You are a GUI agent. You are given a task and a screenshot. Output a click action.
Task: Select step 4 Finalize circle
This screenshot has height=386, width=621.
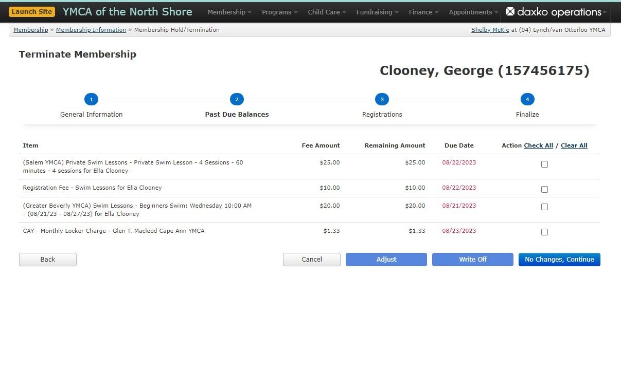pyautogui.click(x=527, y=99)
